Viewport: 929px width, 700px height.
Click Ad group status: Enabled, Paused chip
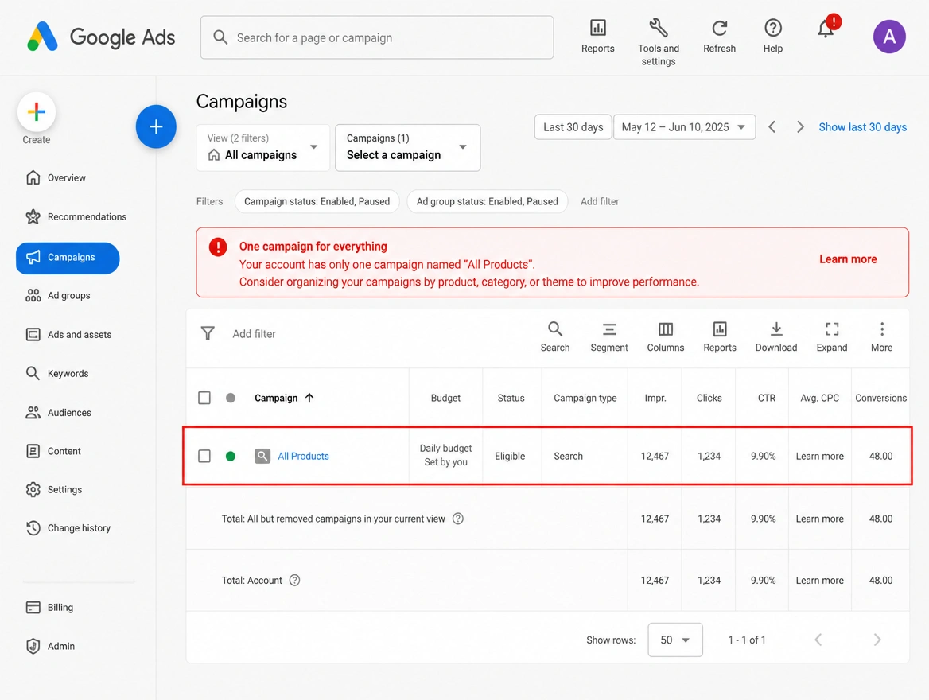point(487,201)
